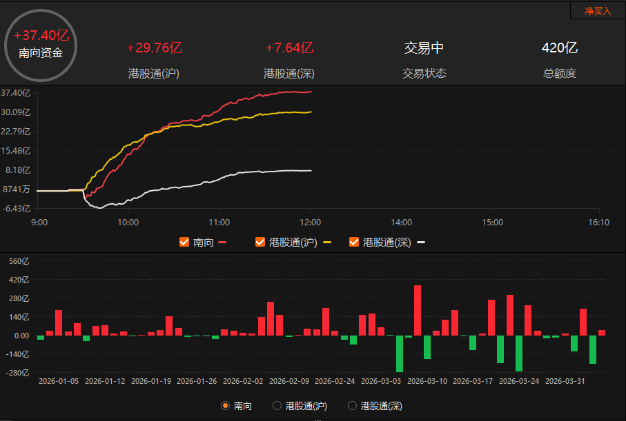The height and width of the screenshot is (421, 626).
Task: Click the 净买入 tab at top right
Action: click(x=598, y=11)
